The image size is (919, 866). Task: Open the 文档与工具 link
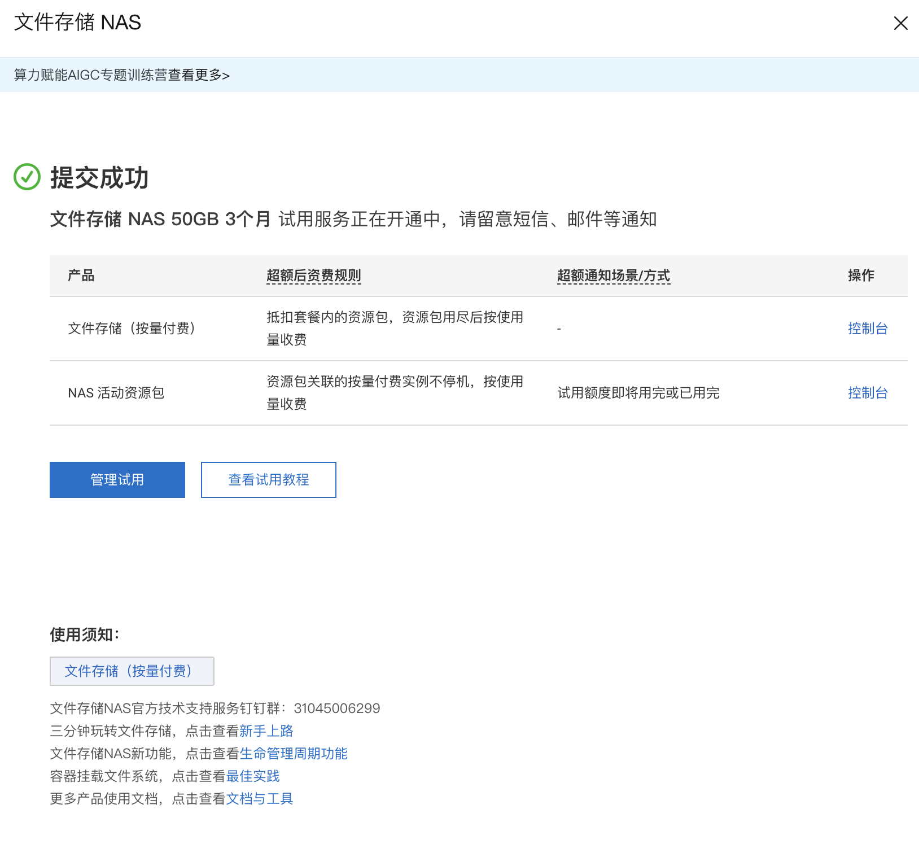coord(260,799)
